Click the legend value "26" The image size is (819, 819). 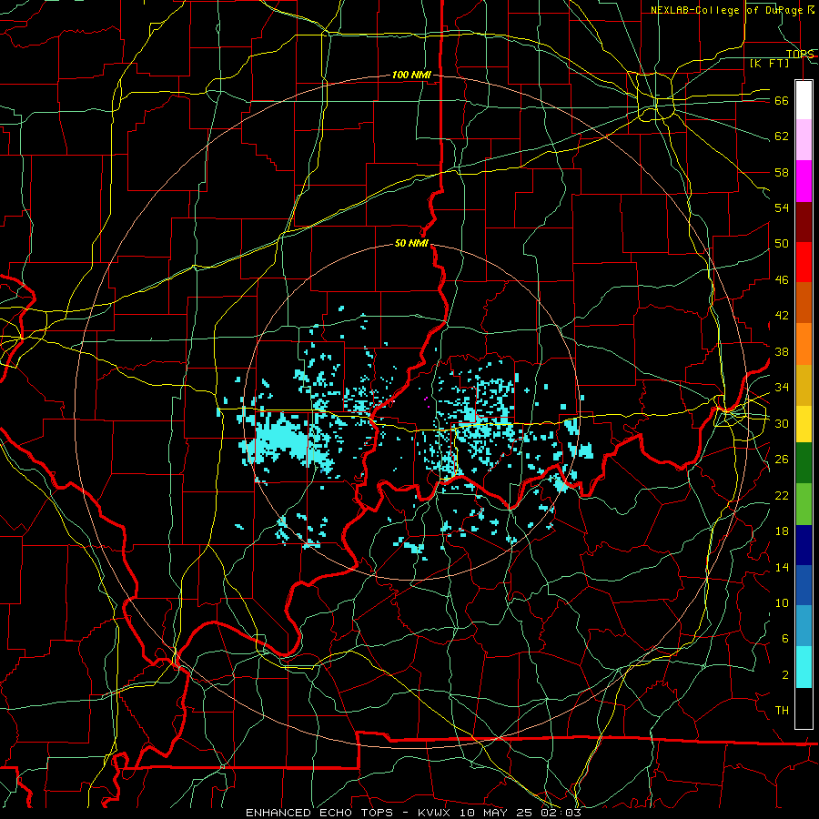782,460
